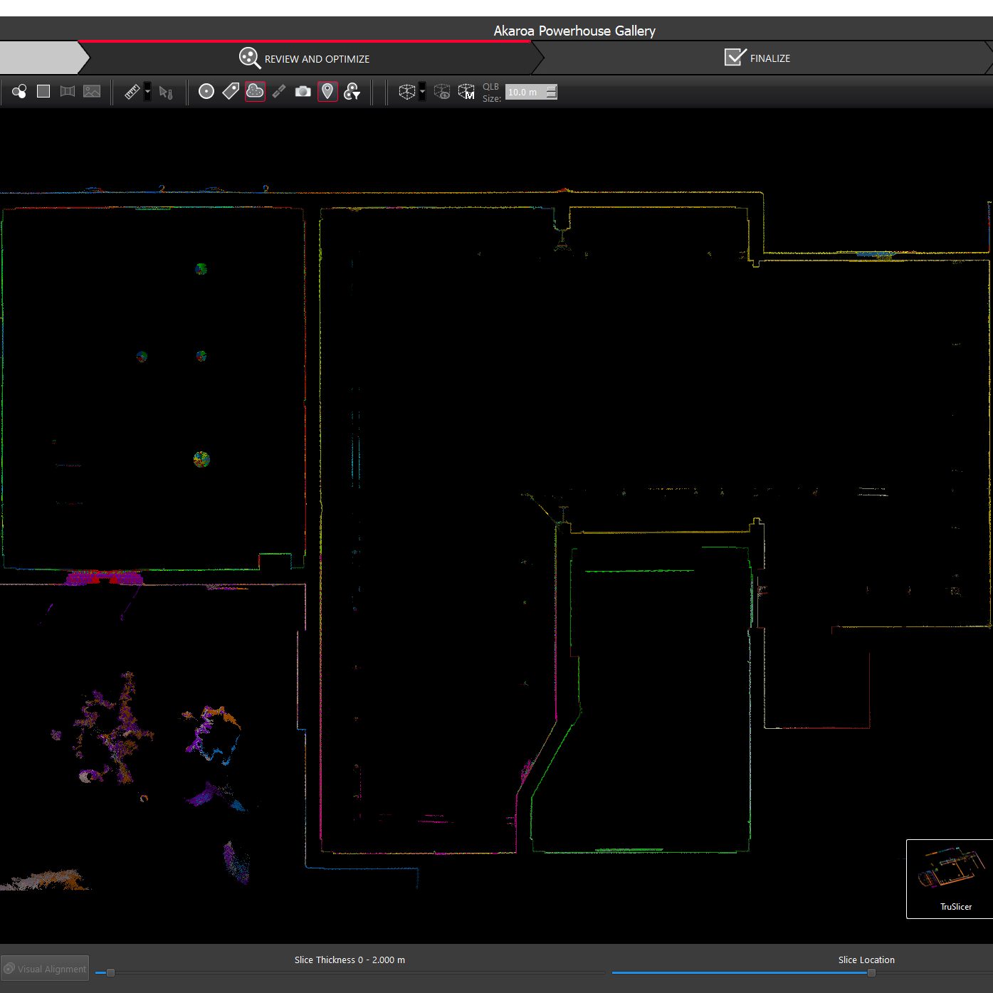Viewport: 993px width, 993px height.
Task: Click the bundle circles view icon
Action: [19, 92]
